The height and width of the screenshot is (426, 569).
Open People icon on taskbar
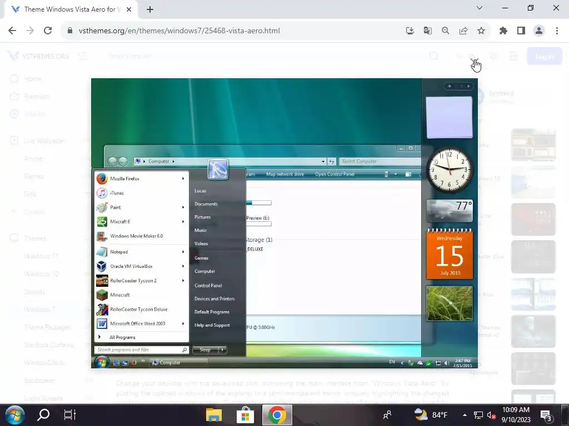tap(387, 415)
